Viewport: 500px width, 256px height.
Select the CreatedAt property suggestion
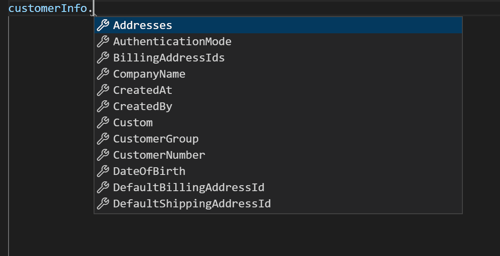click(143, 90)
